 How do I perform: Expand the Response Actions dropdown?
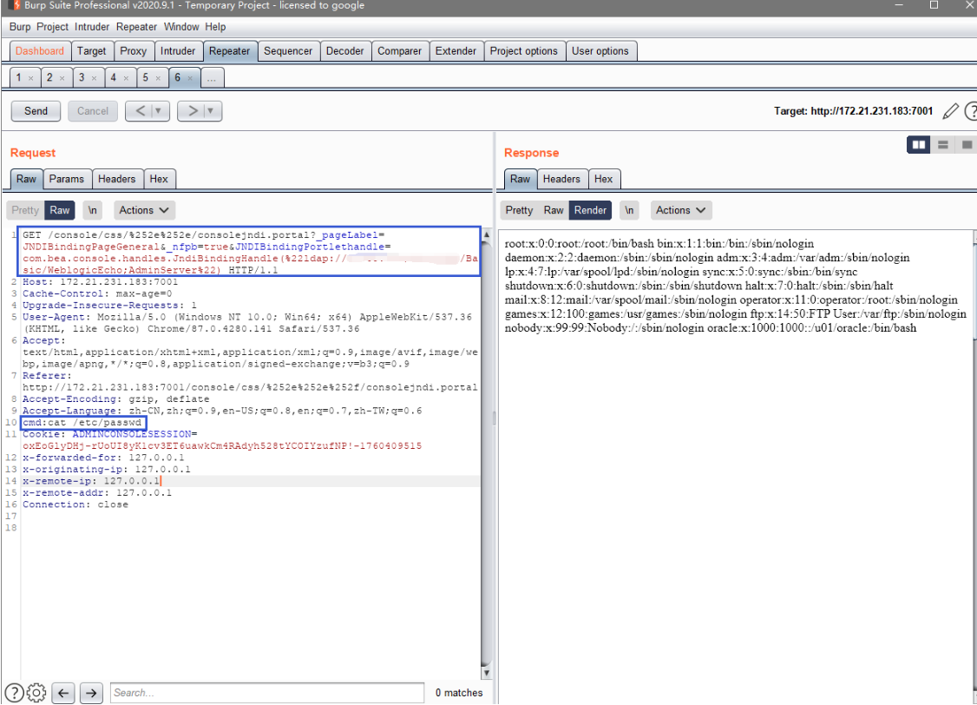681,210
